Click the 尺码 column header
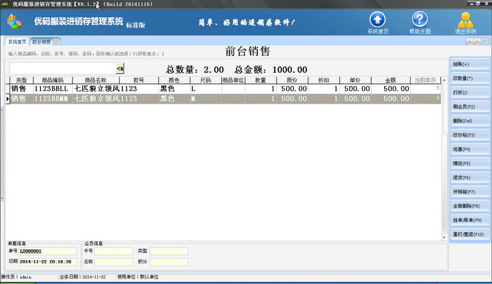Screen dimensions: 492x284 [x=206, y=81]
